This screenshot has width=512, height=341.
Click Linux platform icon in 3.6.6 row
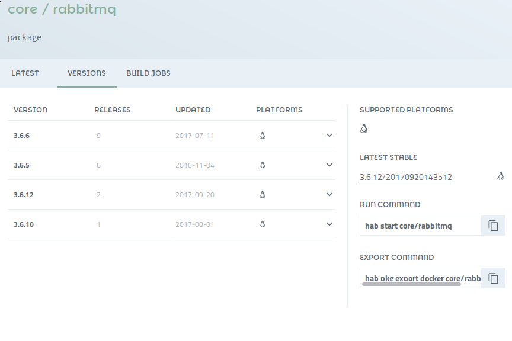(262, 135)
